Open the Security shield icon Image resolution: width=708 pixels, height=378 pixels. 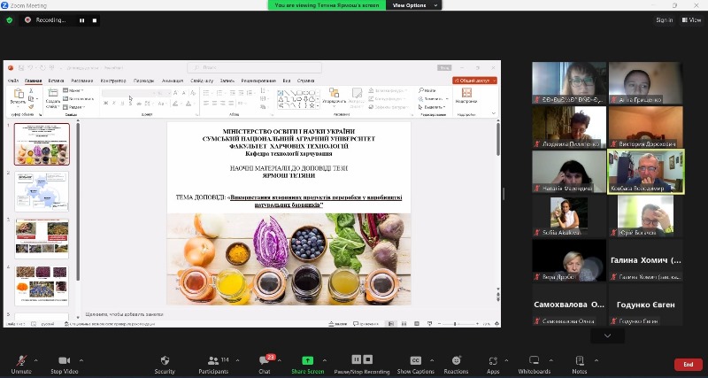click(165, 360)
